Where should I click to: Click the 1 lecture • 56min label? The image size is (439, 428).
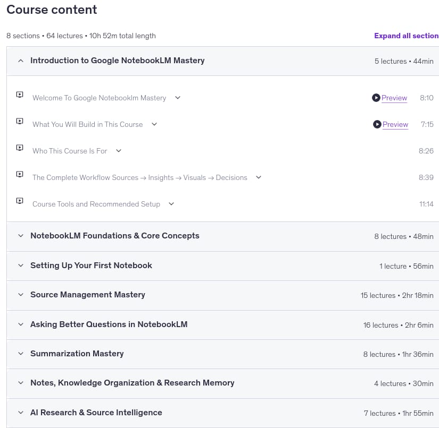(x=406, y=266)
